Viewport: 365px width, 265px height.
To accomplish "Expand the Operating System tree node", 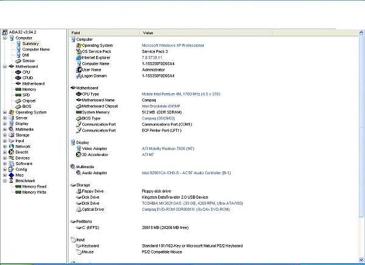I will pos(5,112).
